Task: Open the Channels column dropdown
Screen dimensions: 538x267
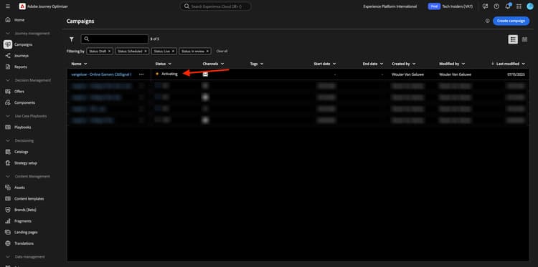Action: (x=222, y=64)
